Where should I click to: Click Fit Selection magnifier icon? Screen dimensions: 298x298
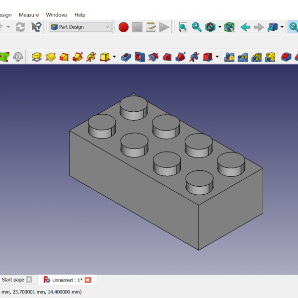[x=197, y=27]
